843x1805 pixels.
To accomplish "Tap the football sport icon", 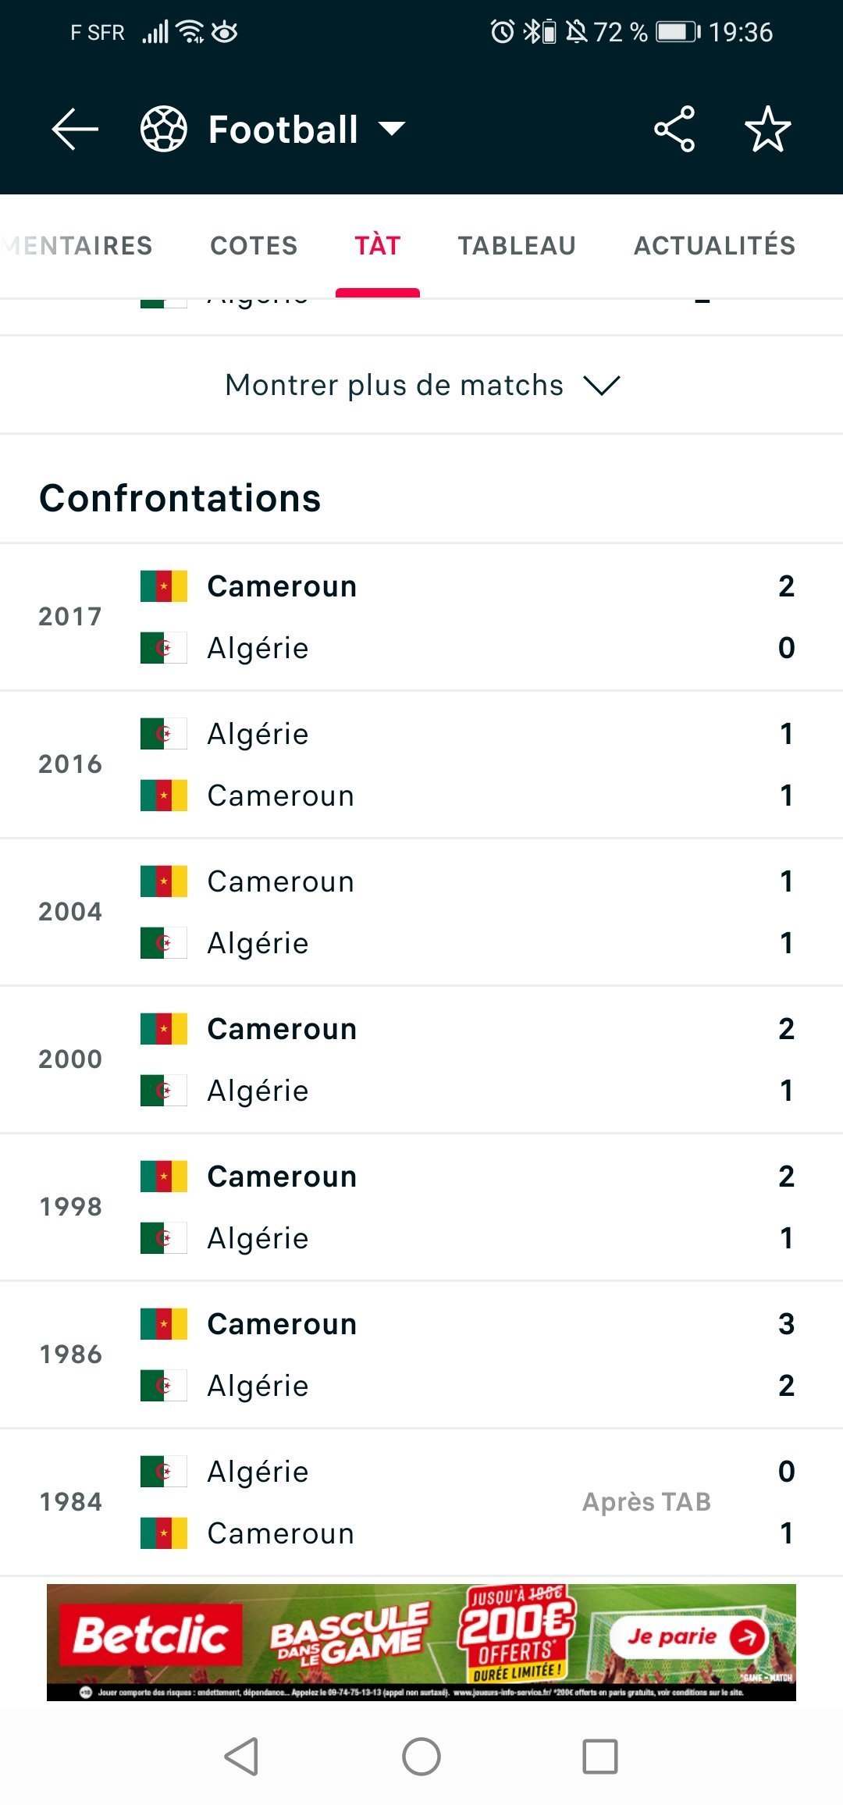I will coord(163,129).
